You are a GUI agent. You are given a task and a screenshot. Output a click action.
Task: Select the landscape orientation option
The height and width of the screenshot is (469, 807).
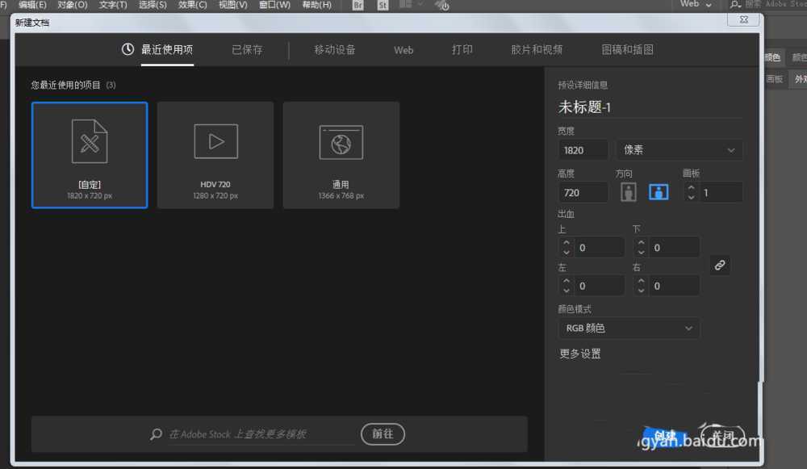(x=659, y=191)
